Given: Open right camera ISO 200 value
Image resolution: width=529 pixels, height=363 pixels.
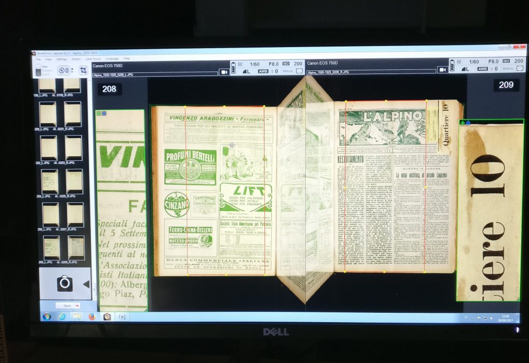Looking at the screenshot, I should coord(519,61).
